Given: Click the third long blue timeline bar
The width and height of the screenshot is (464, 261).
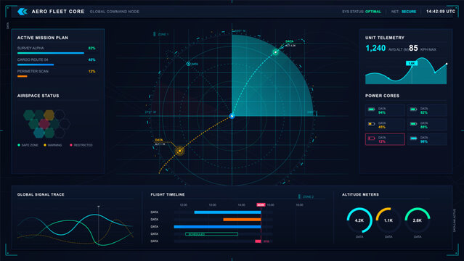Looking at the screenshot, I should click(217, 227).
